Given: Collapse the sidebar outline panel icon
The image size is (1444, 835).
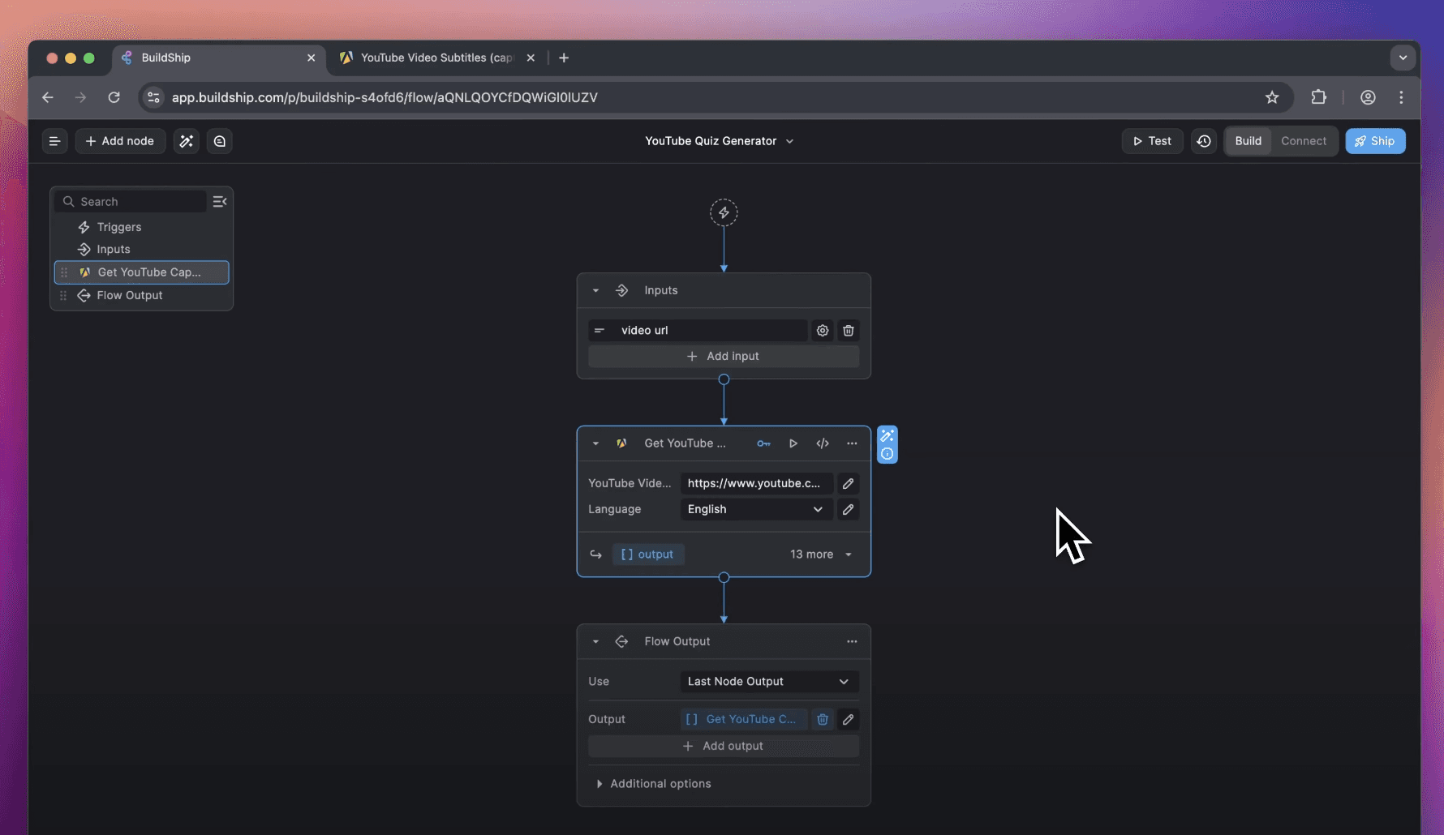Looking at the screenshot, I should point(220,201).
